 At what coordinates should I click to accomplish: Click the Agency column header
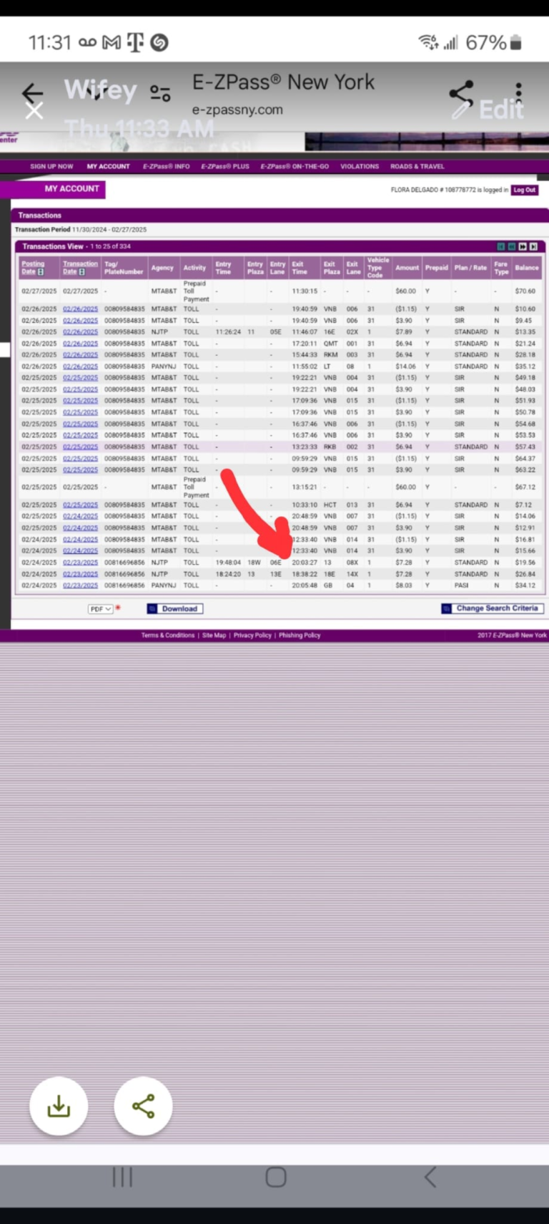click(x=162, y=268)
